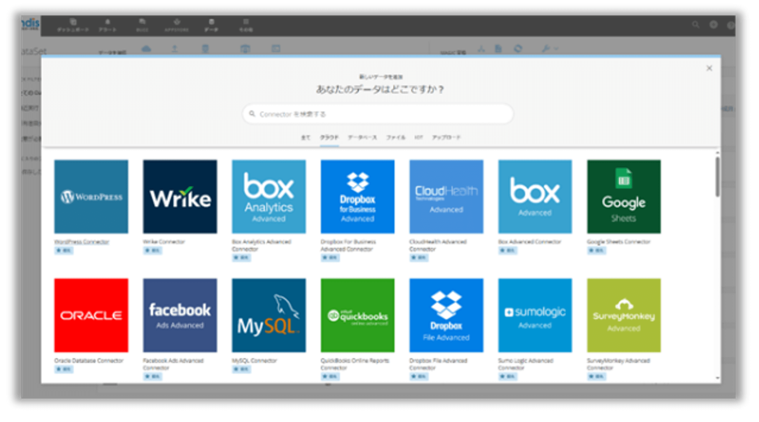Viewport: 759px width, 422px height.
Task: Click the Box Advanced Connector label
Action: pyautogui.click(x=529, y=242)
